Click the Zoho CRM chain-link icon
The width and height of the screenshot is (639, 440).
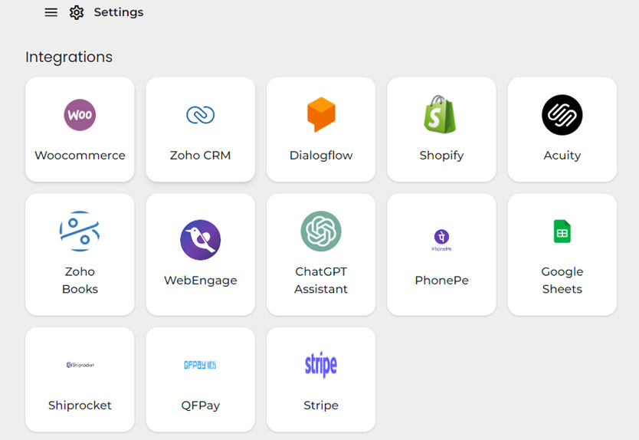[201, 115]
